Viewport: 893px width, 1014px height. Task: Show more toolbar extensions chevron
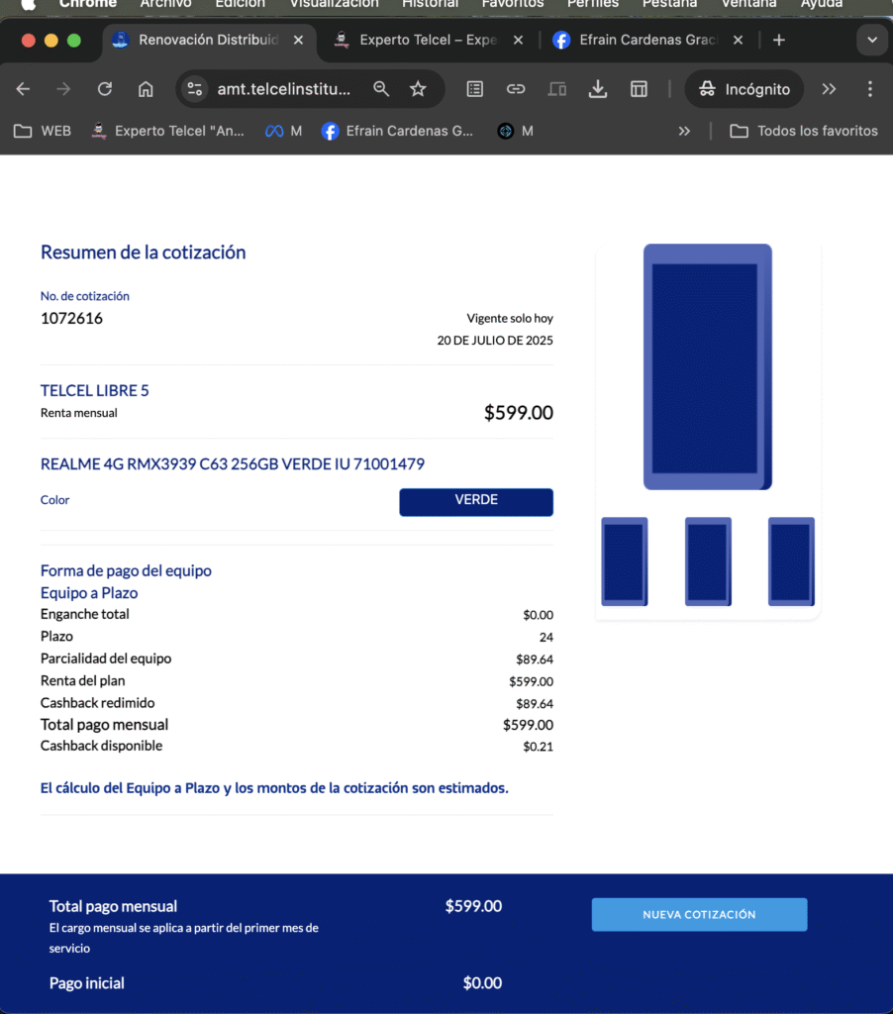(x=829, y=88)
